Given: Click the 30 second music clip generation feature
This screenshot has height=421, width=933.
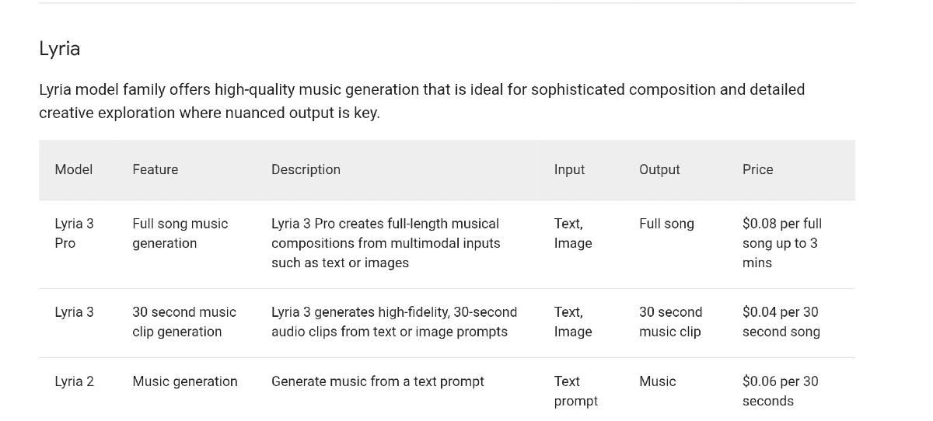Looking at the screenshot, I should (184, 322).
